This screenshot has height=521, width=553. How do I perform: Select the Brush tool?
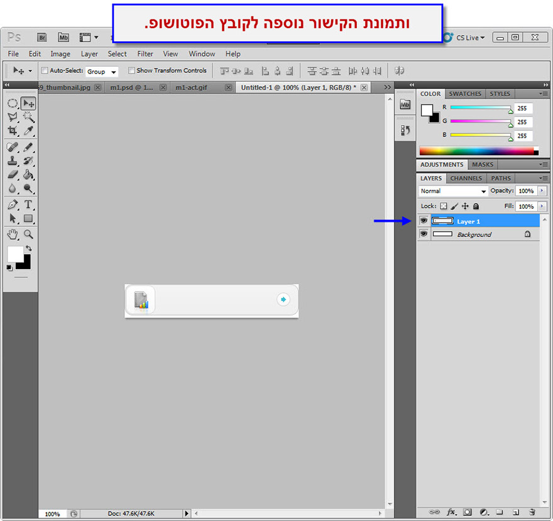(28, 147)
